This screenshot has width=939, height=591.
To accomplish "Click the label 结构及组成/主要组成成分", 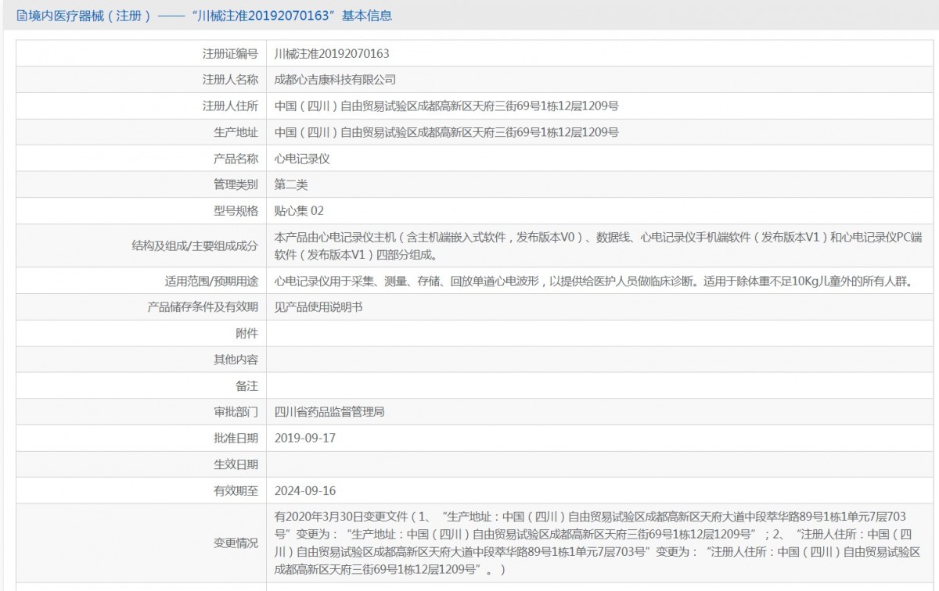I will coord(195,246).
